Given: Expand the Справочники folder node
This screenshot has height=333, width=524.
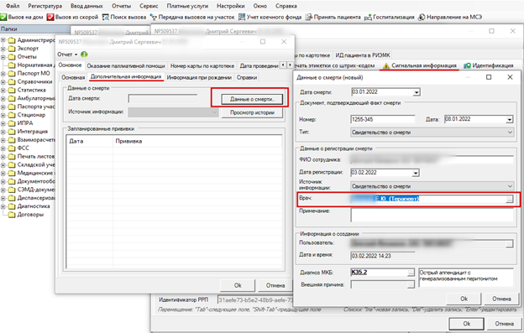Looking at the screenshot, I should [x=3, y=81].
